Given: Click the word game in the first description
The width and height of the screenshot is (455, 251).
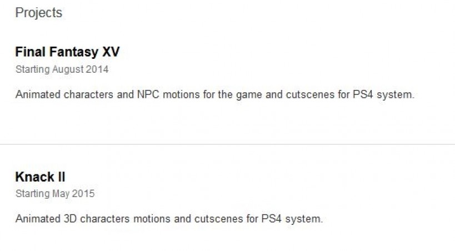Looking at the screenshot, I should tap(248, 94).
